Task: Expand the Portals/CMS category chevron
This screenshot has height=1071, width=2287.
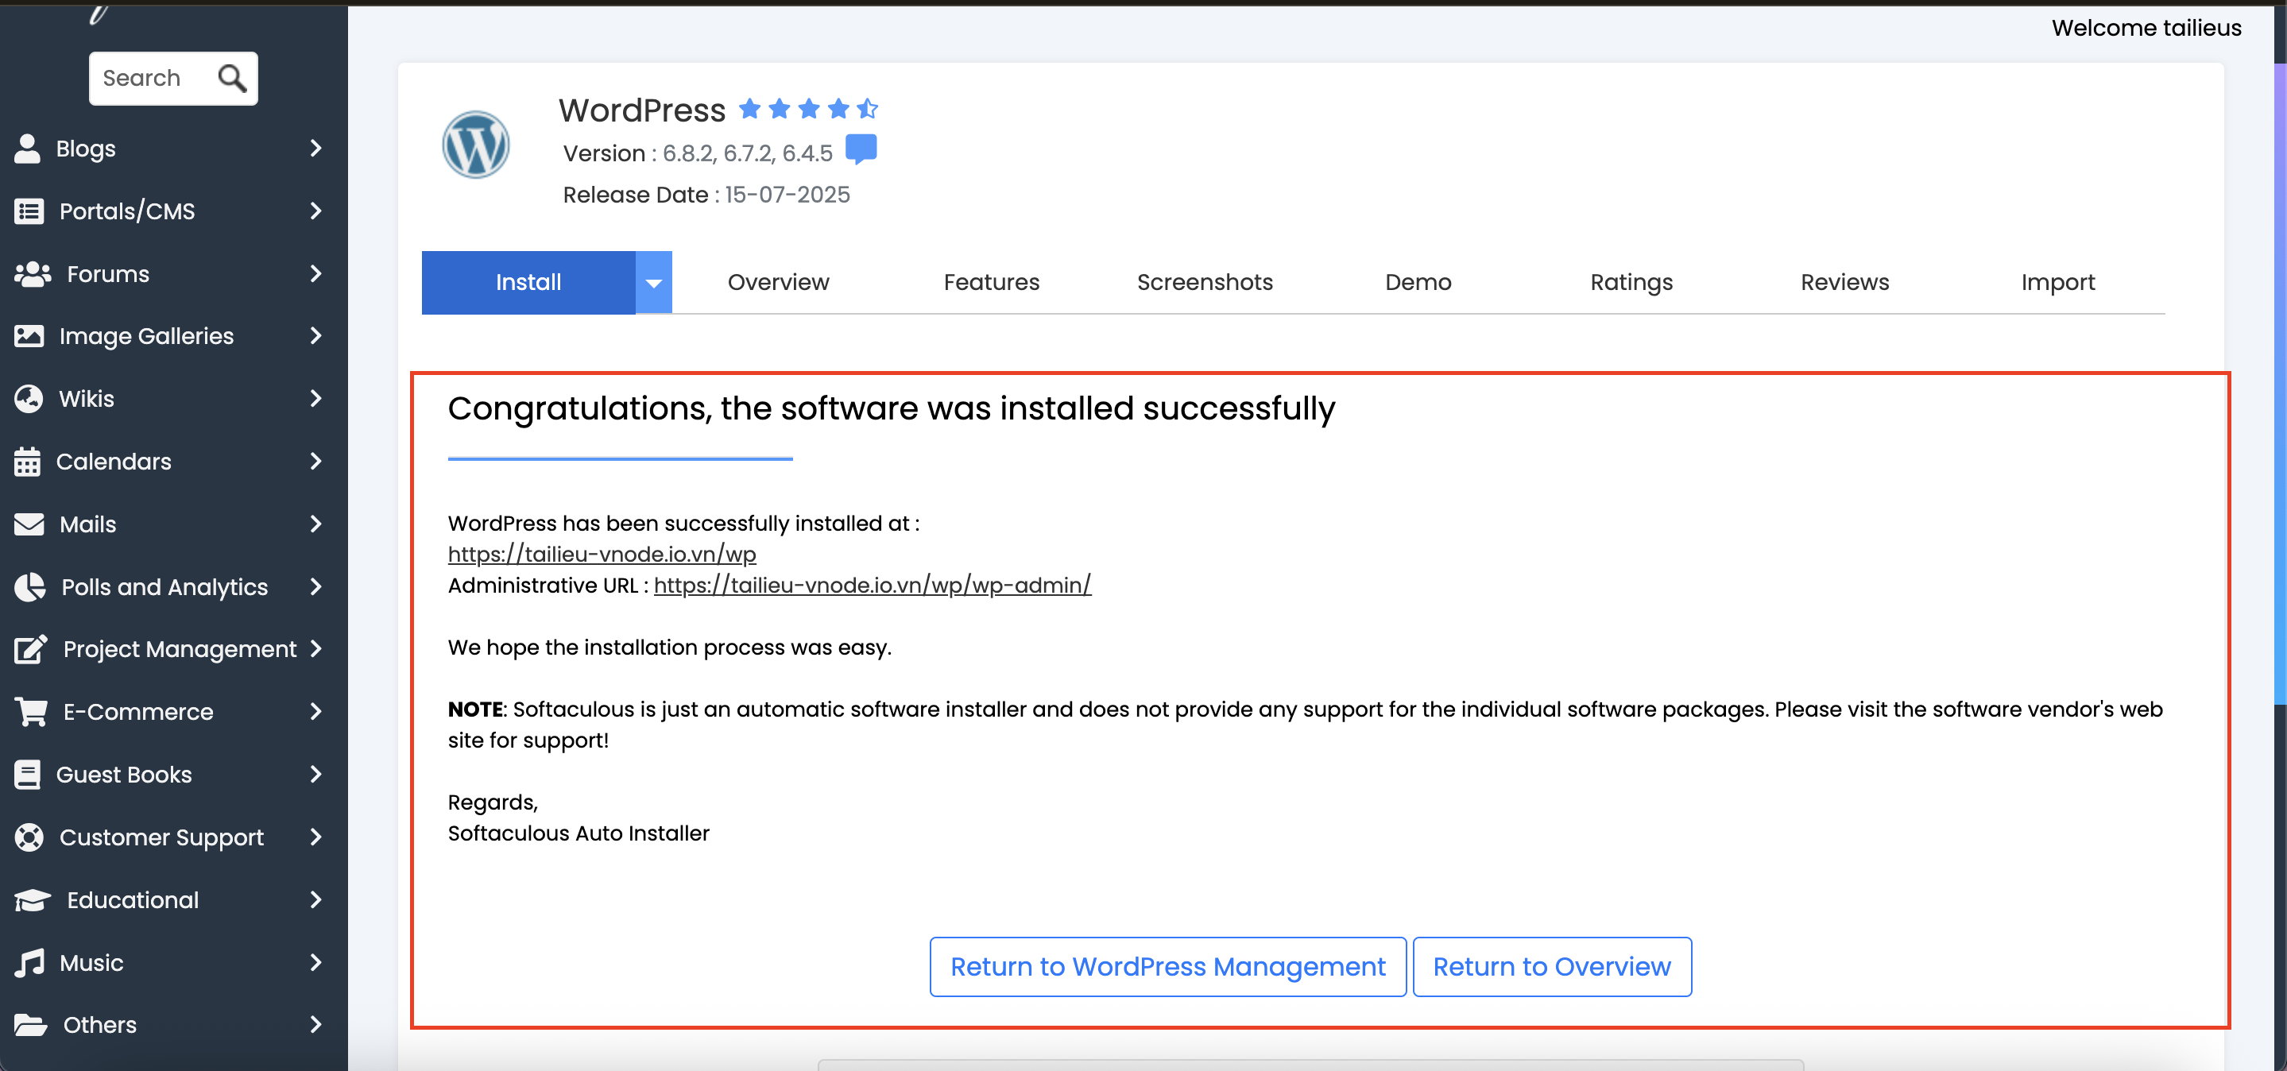Action: coord(316,211)
